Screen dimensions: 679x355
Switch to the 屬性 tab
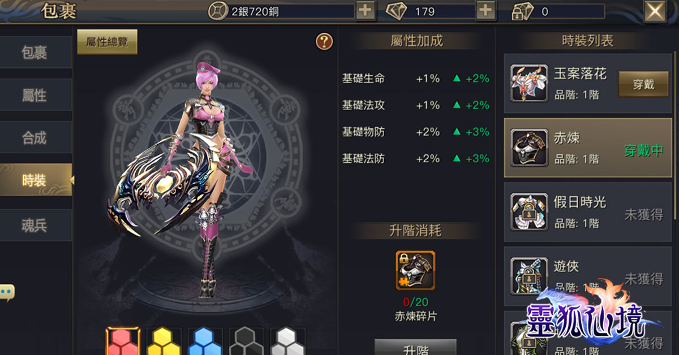35,95
